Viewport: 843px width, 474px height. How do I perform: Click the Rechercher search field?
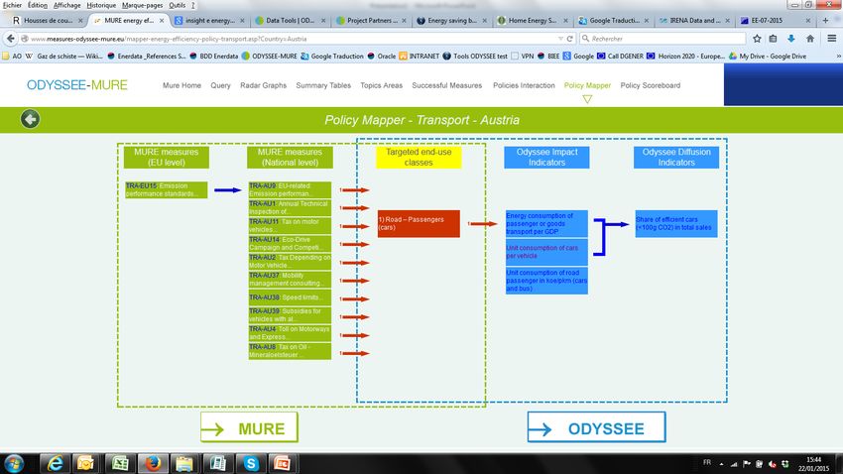663,39
